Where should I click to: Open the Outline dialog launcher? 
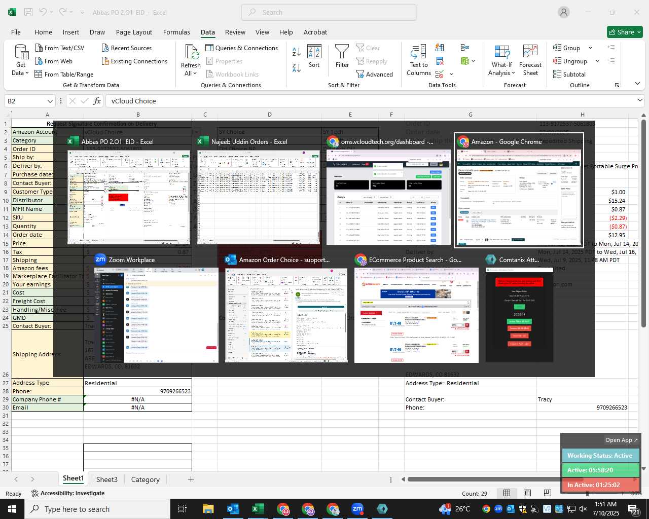pos(617,85)
